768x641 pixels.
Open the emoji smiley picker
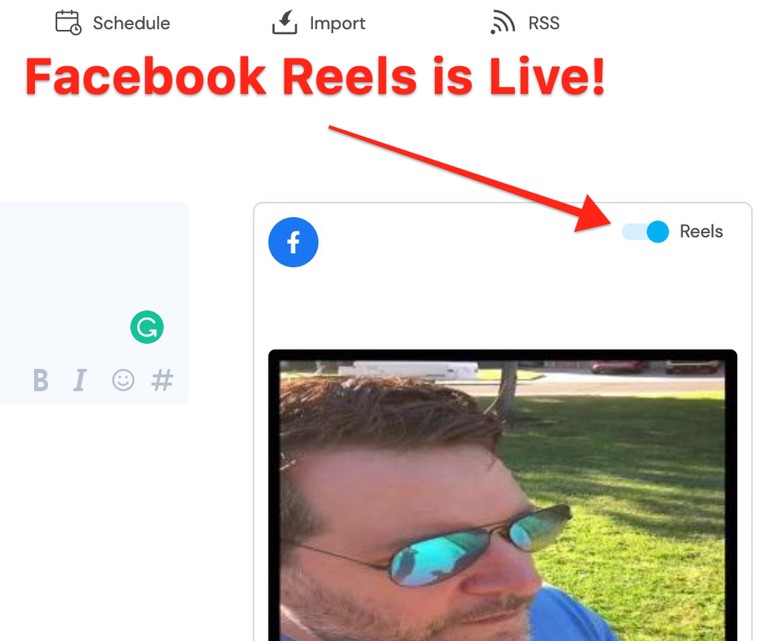click(x=123, y=380)
